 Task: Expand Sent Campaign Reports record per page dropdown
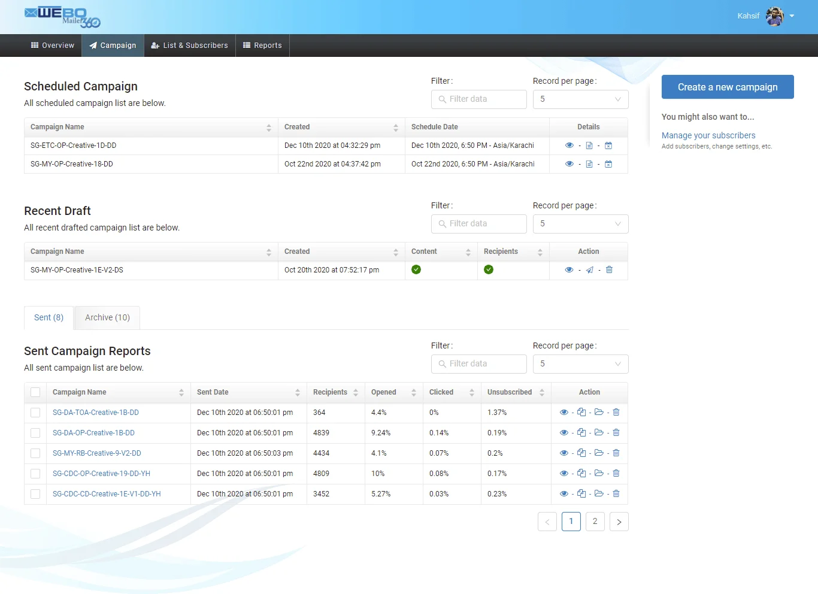[580, 364]
